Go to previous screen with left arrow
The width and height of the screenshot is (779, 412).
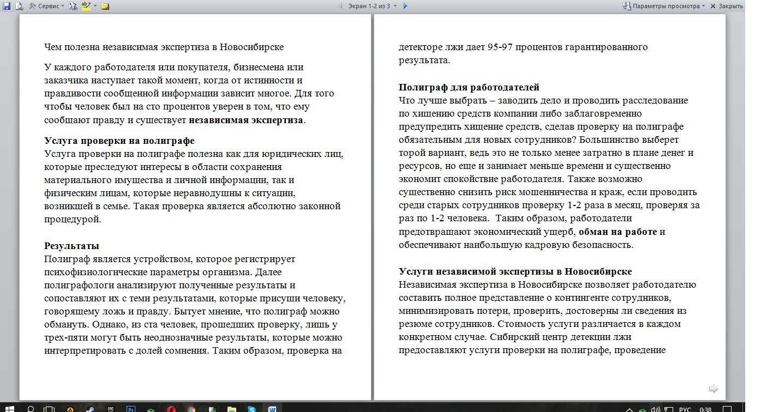[341, 6]
